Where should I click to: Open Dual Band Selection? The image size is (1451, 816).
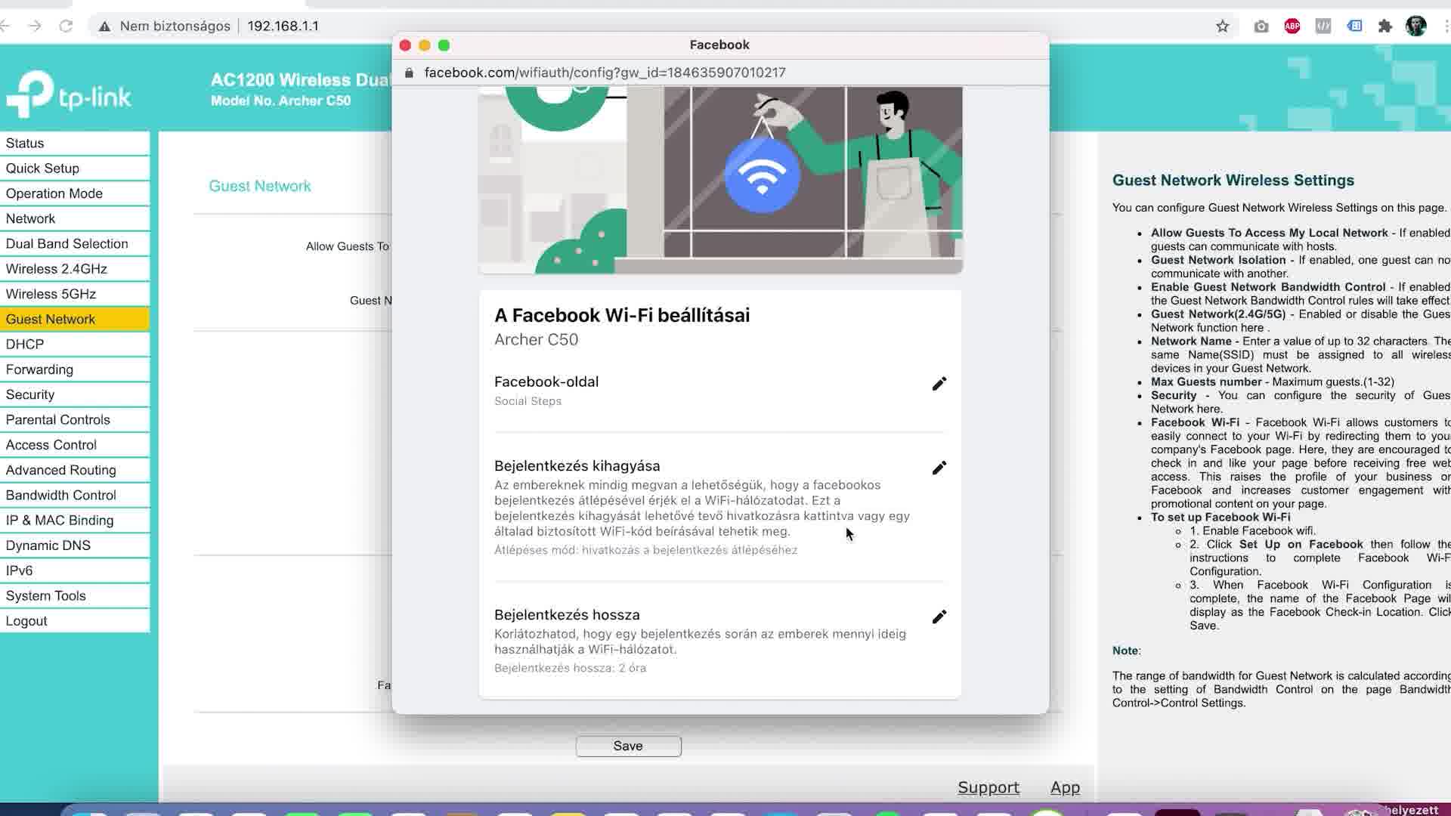point(75,244)
